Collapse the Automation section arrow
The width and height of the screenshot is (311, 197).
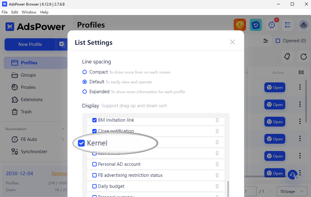(x=63, y=129)
